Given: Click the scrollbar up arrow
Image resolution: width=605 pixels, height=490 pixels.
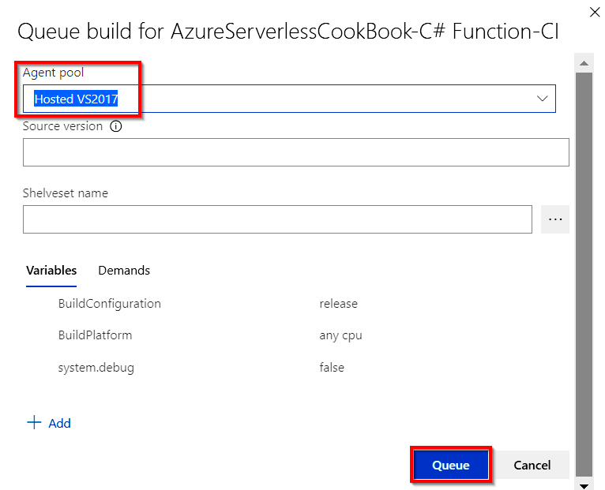Looking at the screenshot, I should (x=584, y=62).
